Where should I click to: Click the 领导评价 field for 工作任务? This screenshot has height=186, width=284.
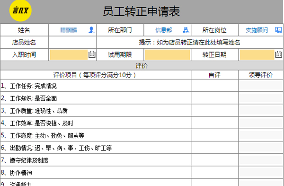261,86
